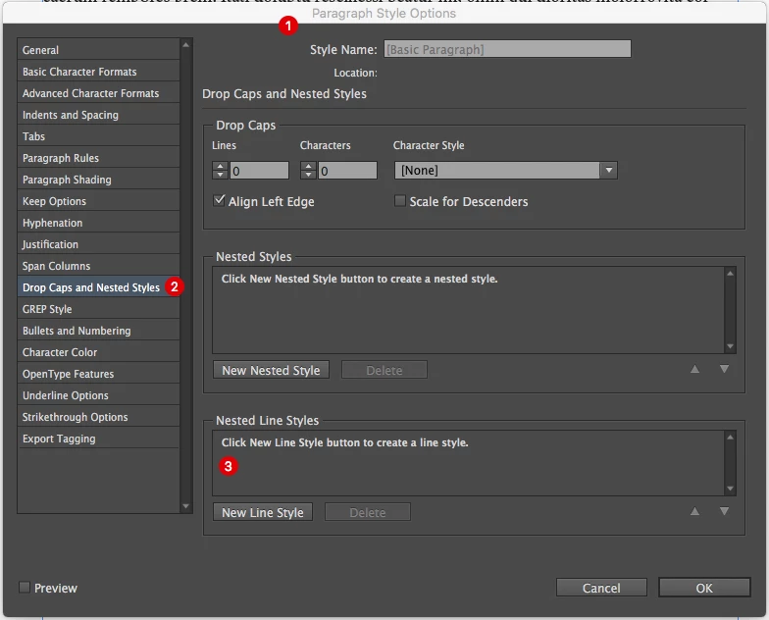
Task: Enable the Preview checkbox
Action: coord(25,587)
